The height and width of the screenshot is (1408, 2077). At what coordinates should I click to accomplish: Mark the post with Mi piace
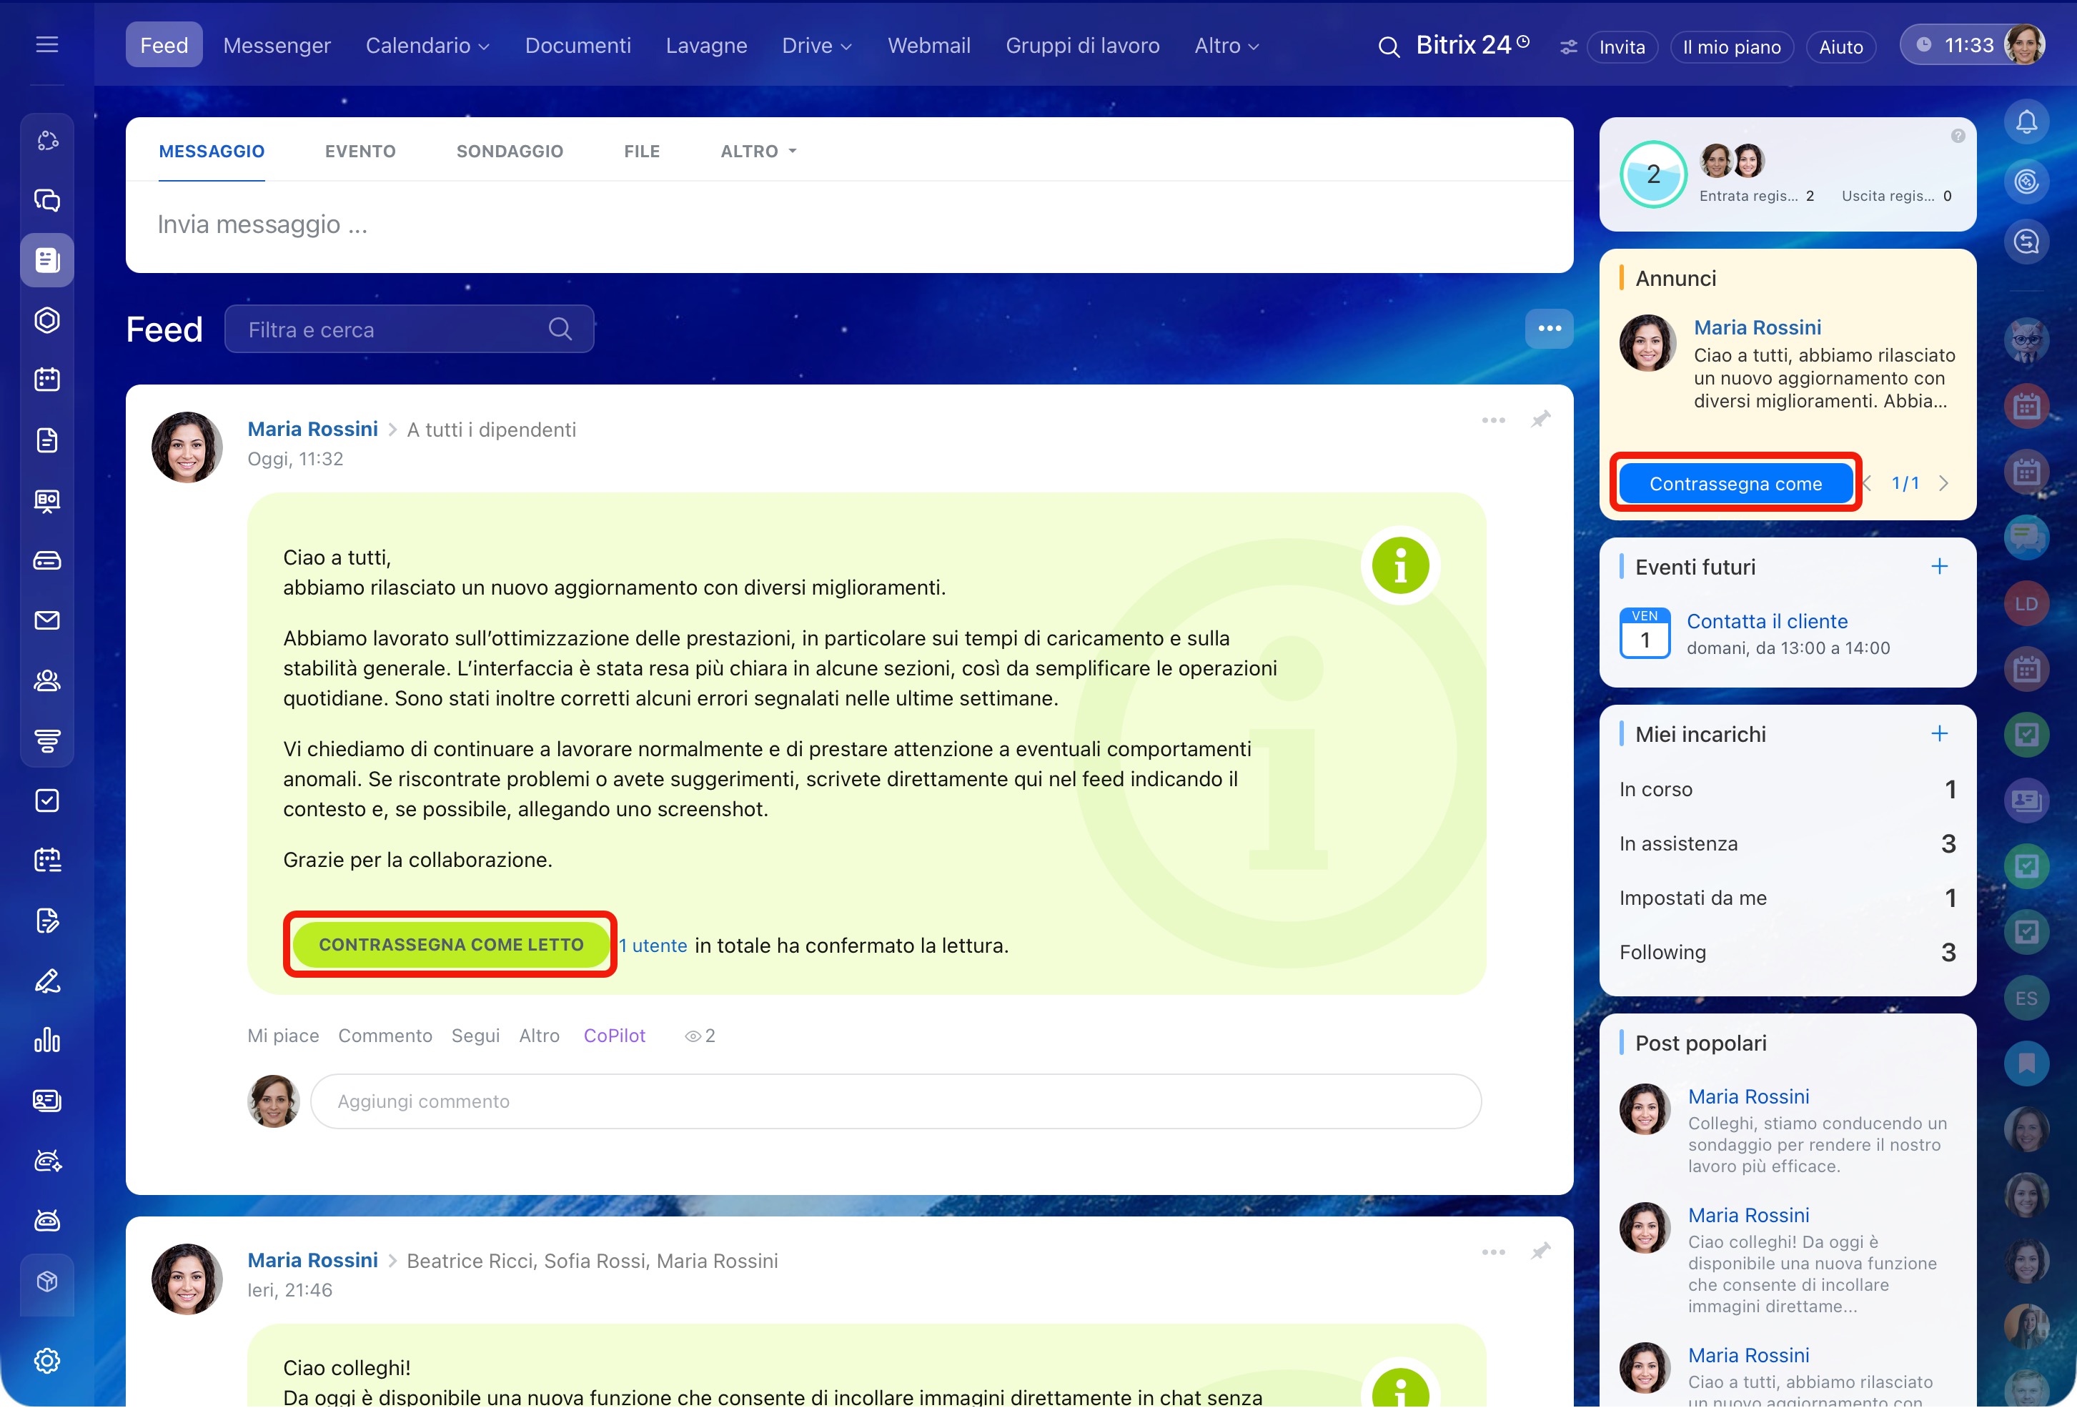[x=282, y=1035]
